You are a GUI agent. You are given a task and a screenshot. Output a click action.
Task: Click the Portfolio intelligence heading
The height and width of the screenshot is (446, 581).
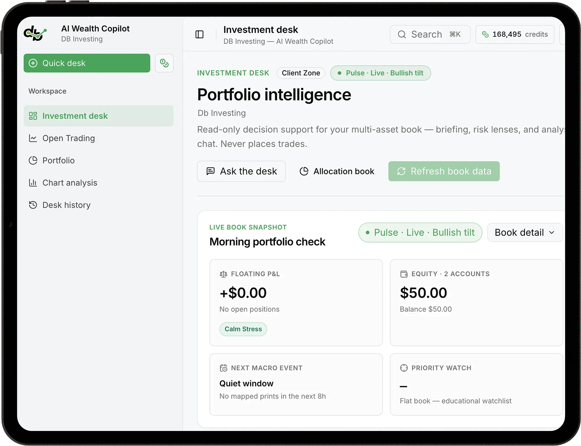[274, 95]
